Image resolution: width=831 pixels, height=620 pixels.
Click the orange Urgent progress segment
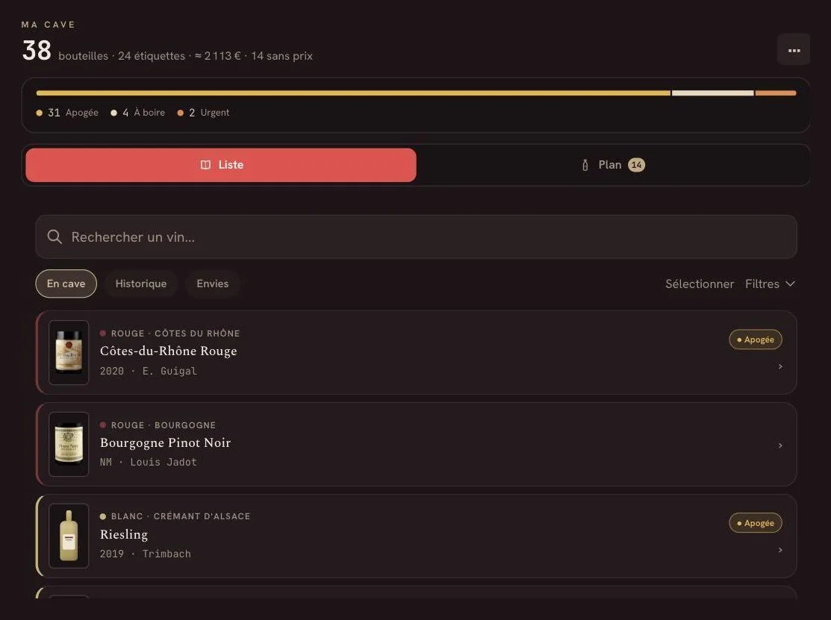(775, 93)
